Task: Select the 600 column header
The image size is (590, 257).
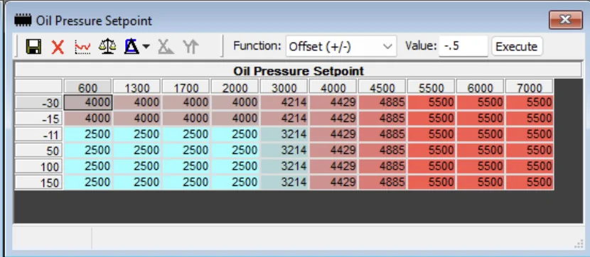Action: point(87,87)
